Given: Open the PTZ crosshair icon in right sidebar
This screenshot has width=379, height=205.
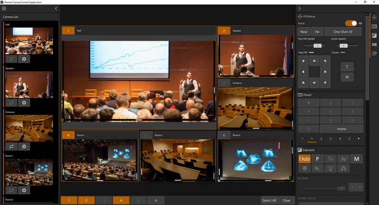Looking at the screenshot, I should click(x=374, y=17).
